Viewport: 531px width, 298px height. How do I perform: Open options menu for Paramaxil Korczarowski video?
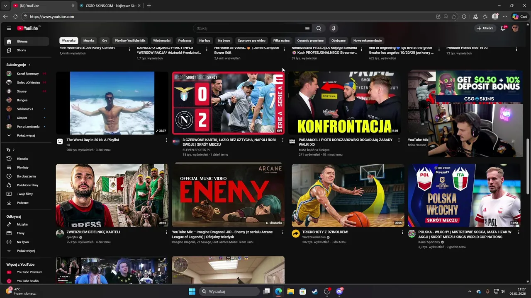(x=399, y=140)
